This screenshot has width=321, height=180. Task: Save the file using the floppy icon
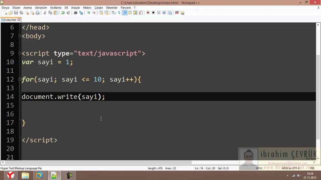point(16,13)
